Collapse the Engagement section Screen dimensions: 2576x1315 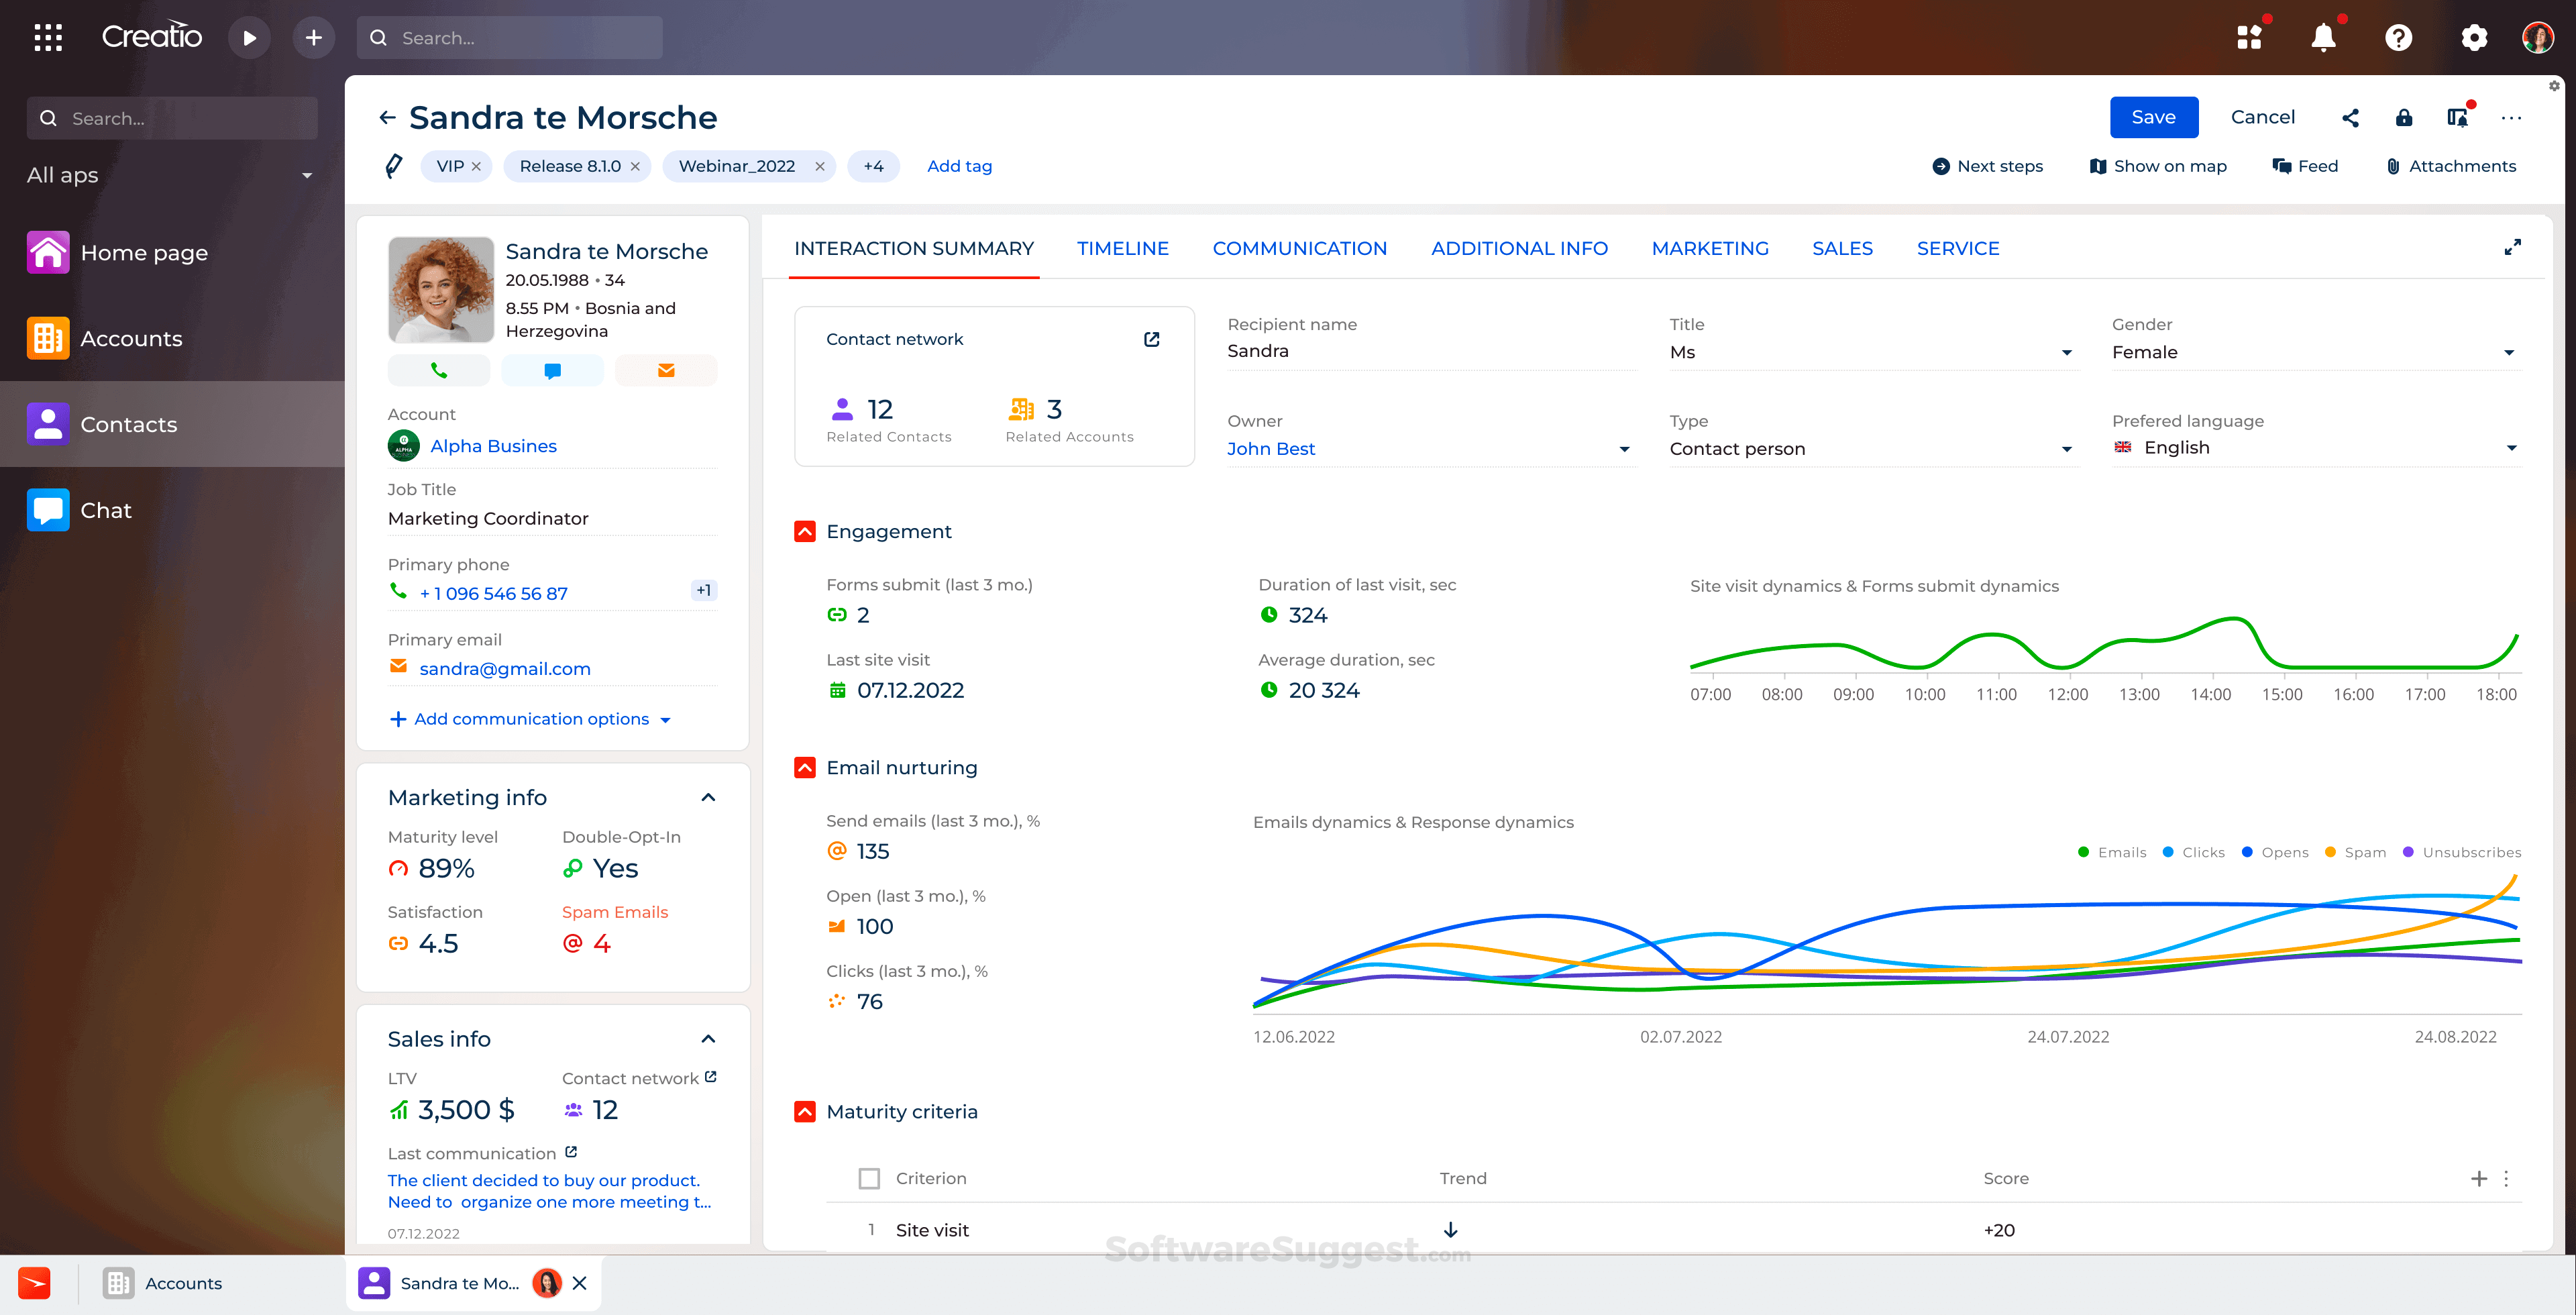point(805,531)
